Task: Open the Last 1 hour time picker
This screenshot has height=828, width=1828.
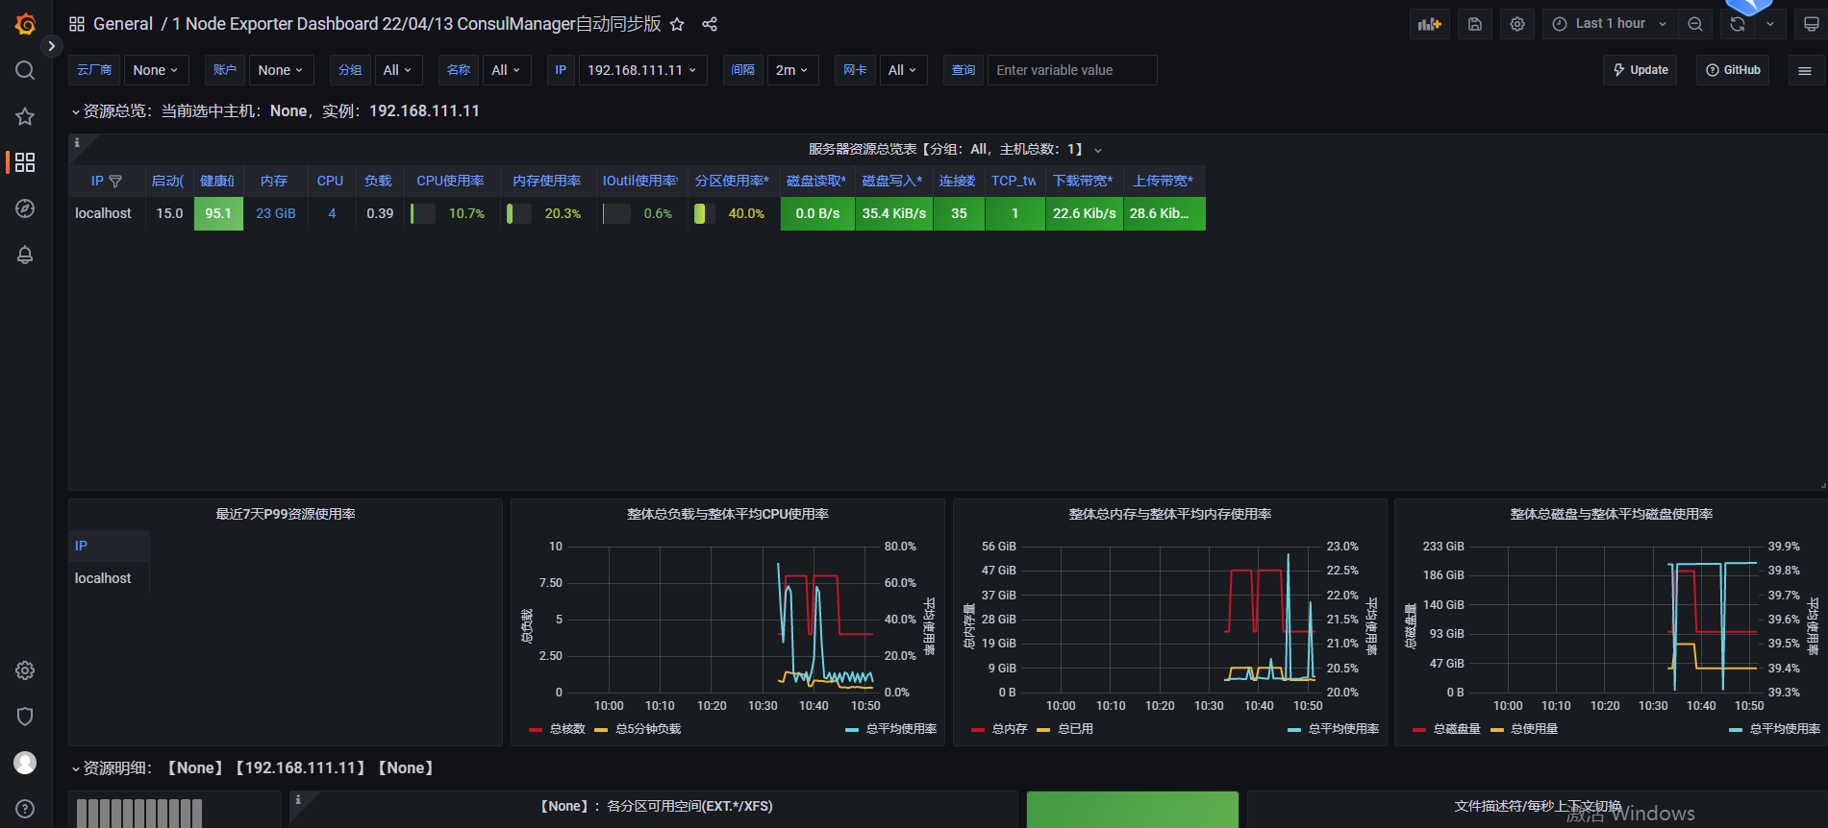Action: tap(1611, 24)
